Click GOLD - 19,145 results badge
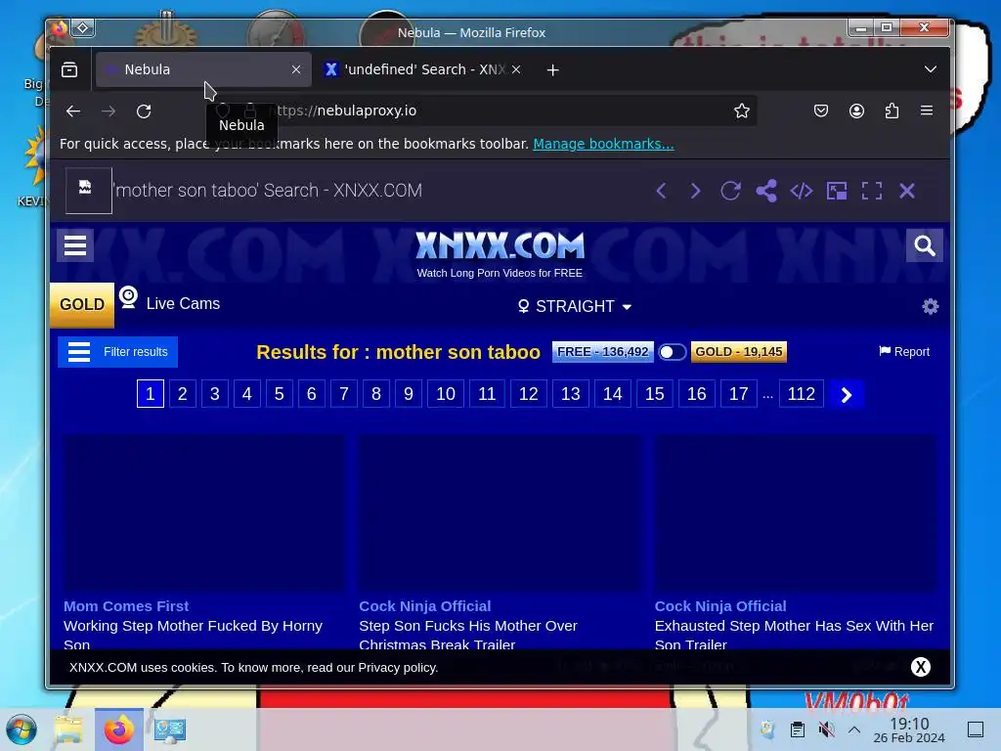1001x751 pixels. tap(739, 352)
